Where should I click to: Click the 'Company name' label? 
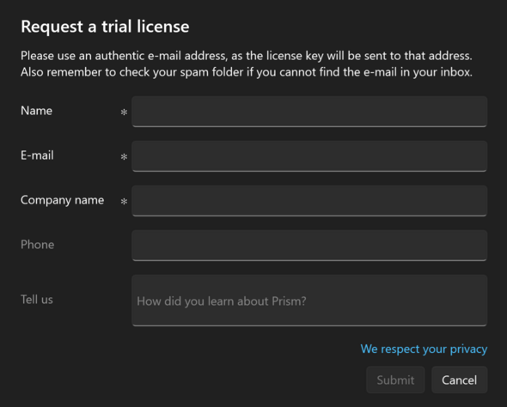coord(63,200)
